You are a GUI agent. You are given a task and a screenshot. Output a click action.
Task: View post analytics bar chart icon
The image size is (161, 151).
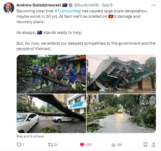point(114,145)
